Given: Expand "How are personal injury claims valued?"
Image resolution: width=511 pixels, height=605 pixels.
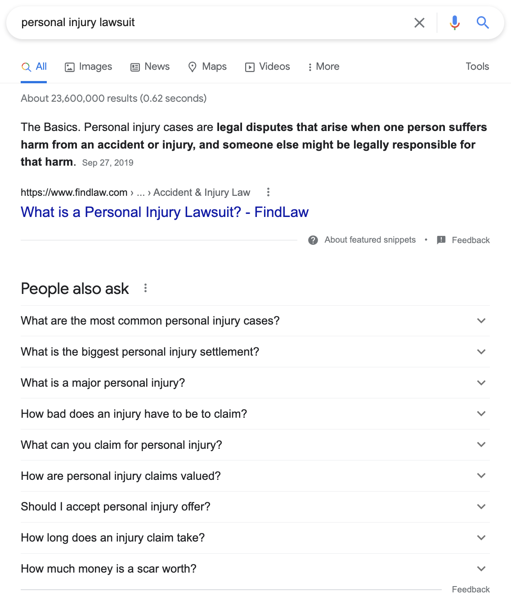Looking at the screenshot, I should coord(481,476).
